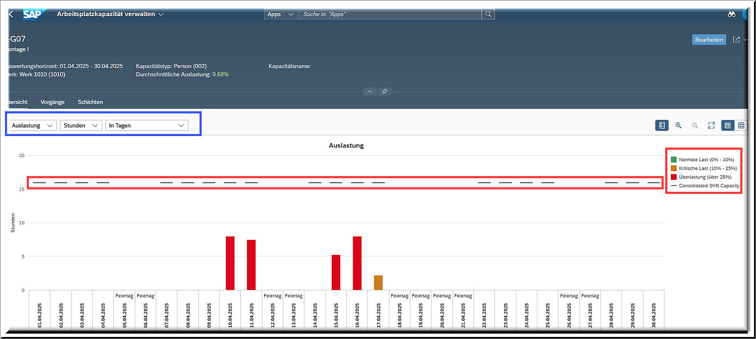Expand the In Tagen period dropdown
This screenshot has height=339, width=756.
coord(147,125)
